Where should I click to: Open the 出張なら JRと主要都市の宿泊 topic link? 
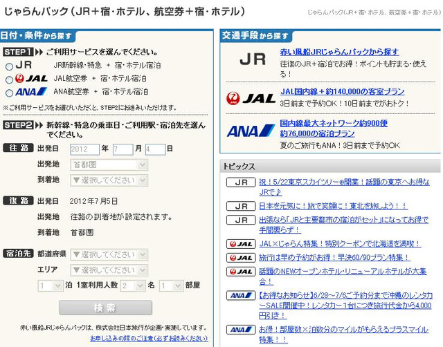tap(343, 225)
